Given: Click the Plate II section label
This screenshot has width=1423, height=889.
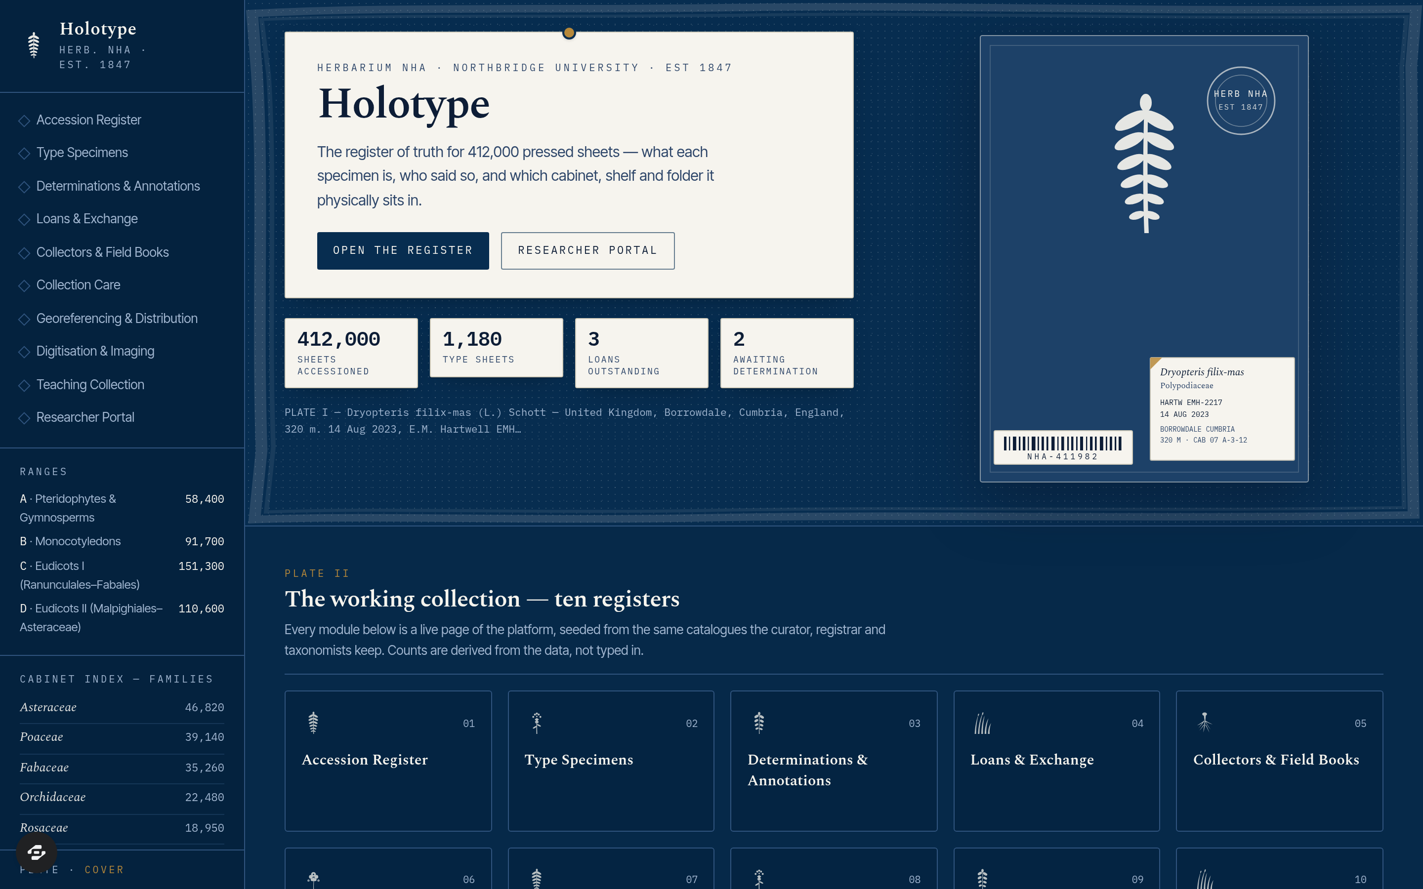Looking at the screenshot, I should (317, 574).
